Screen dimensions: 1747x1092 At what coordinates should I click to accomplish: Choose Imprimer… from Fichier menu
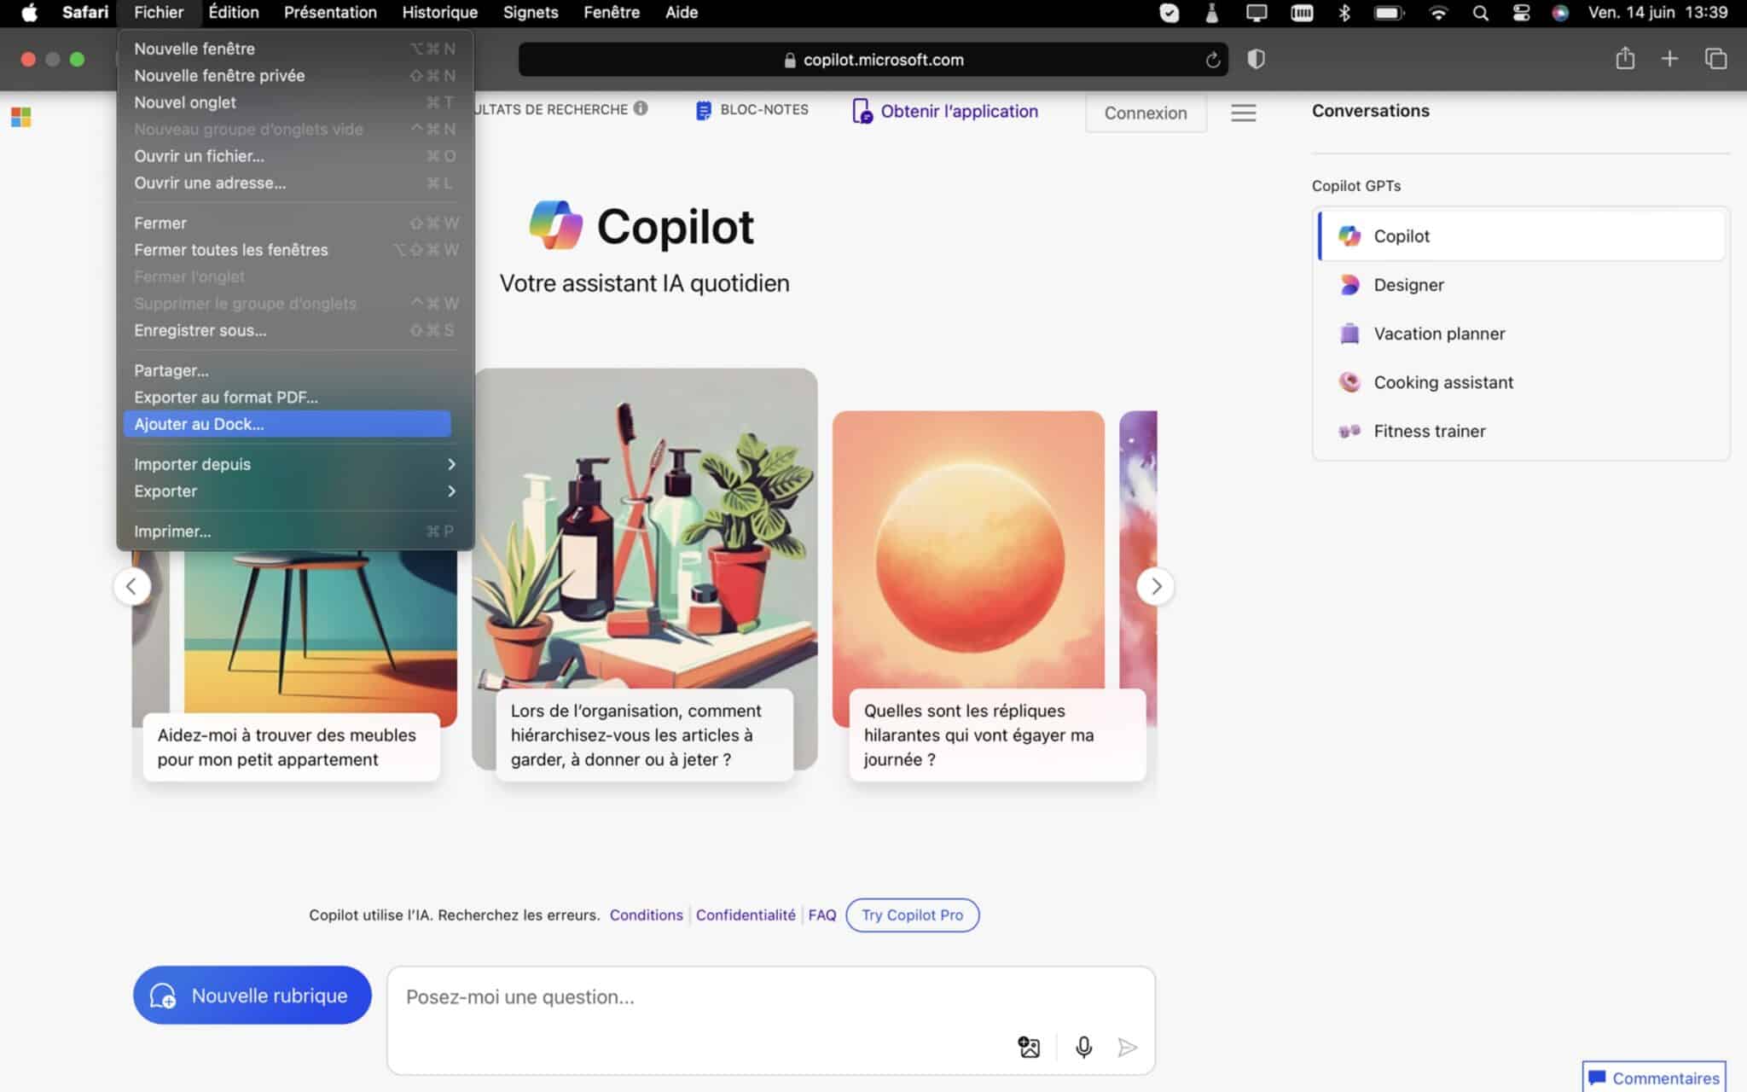pos(294,531)
